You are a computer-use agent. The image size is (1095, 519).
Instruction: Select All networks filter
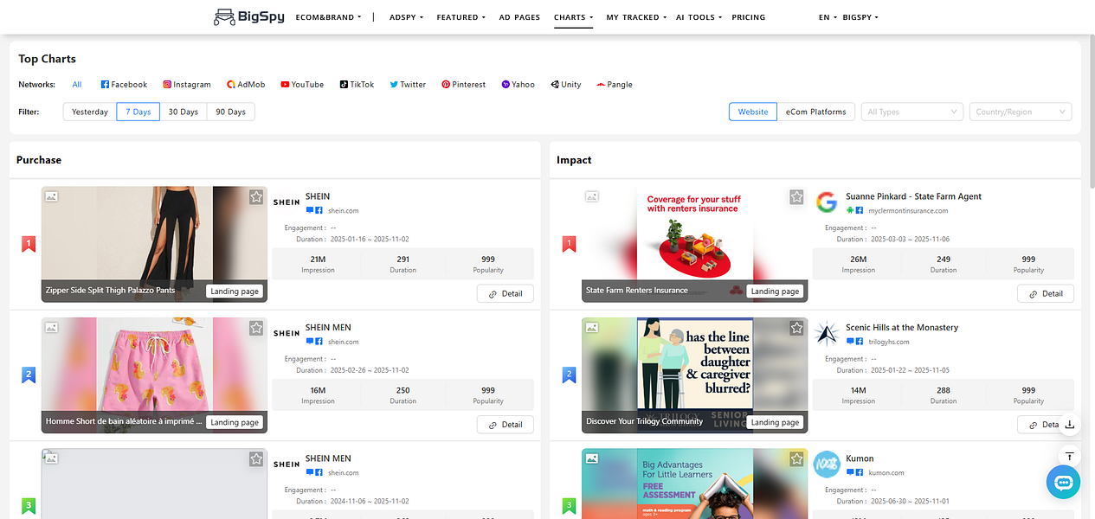tap(77, 85)
